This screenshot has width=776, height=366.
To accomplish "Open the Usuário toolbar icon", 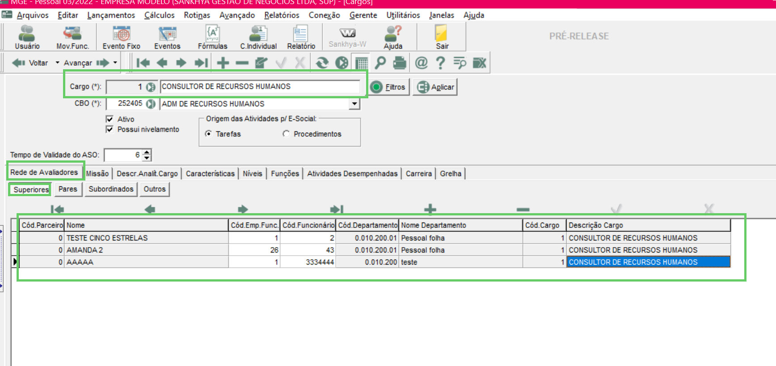I will click(27, 37).
